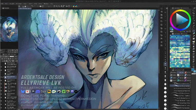Close the open canvas document tab
Screen dimensions: 196x110
coord(30,8)
